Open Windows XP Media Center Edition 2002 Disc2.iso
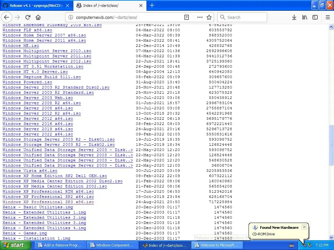 point(63,181)
